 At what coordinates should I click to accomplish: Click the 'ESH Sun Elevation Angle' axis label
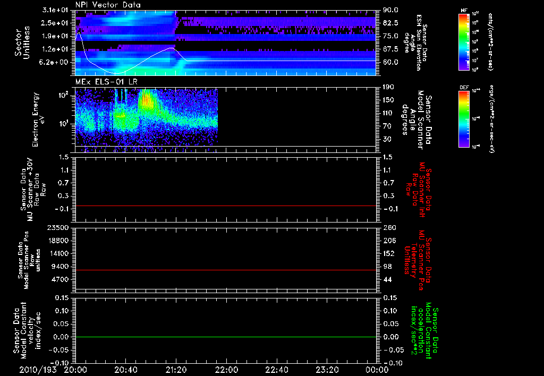click(x=415, y=42)
